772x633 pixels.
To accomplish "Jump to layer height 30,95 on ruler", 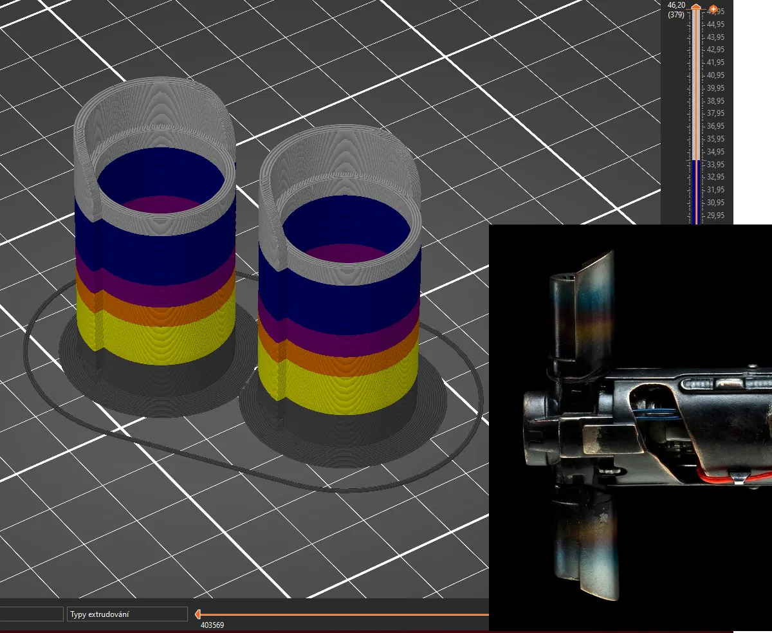I will [x=715, y=203].
